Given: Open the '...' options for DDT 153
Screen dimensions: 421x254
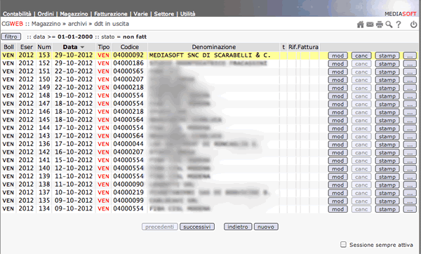Looking at the screenshot, I should click(410, 55).
